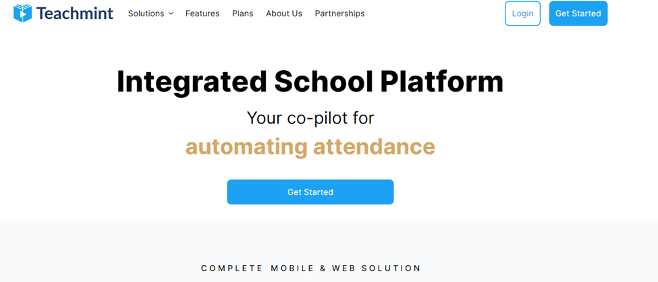Click the "Your co-pilot for" subtitle
This screenshot has height=282, width=658.
click(310, 118)
